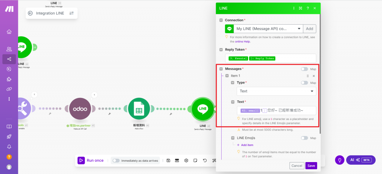Image resolution: width=382 pixels, height=174 pixels.
Task: Open the More three-dots sidebar menu
Action: click(x=9, y=99)
